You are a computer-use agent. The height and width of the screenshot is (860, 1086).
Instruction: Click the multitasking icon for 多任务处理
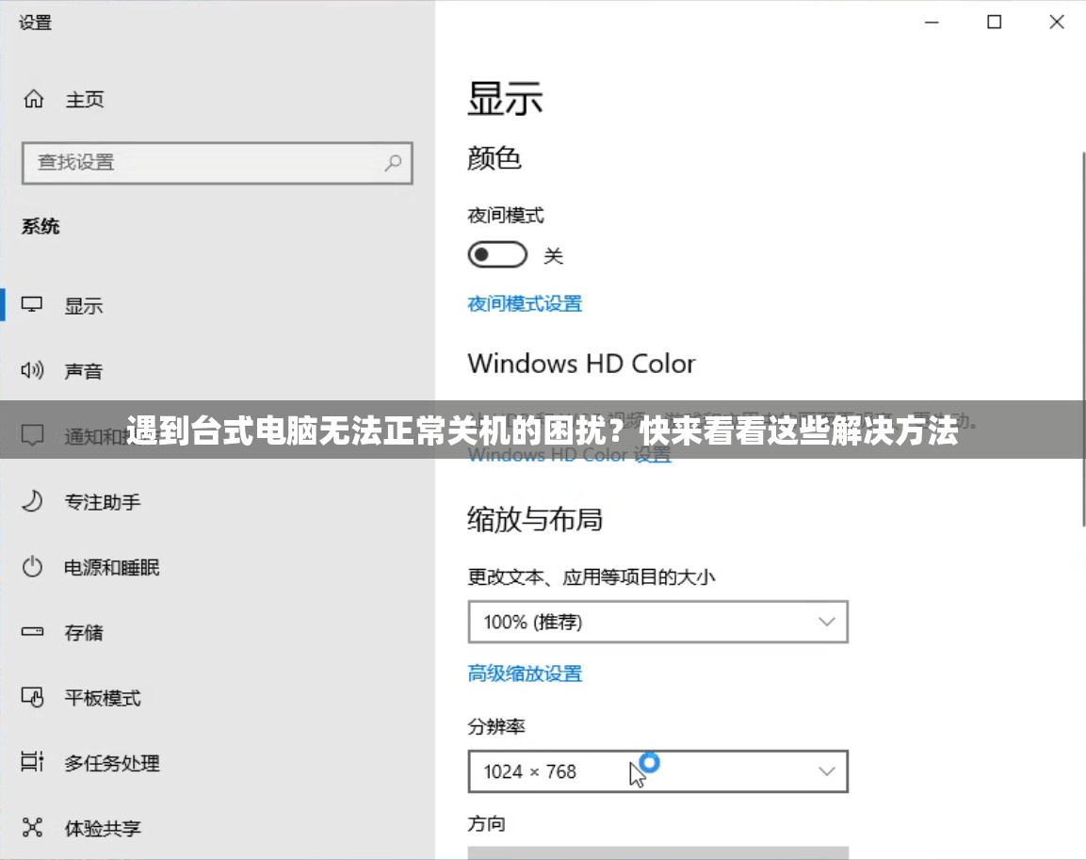(32, 762)
